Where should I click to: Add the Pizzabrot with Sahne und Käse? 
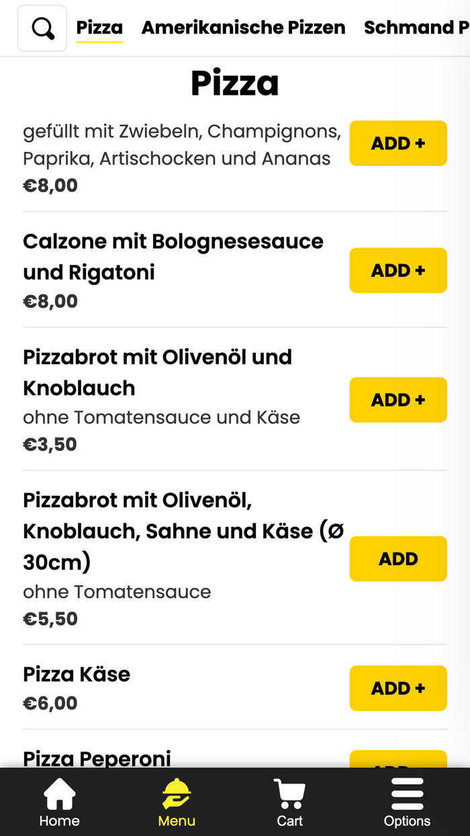coord(398,558)
